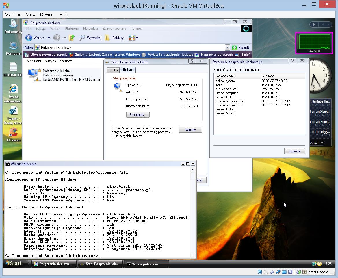Image resolution: width=338 pixels, height=278 pixels.
Task: Open the VirtualBox Machine menu
Action: 13,15
